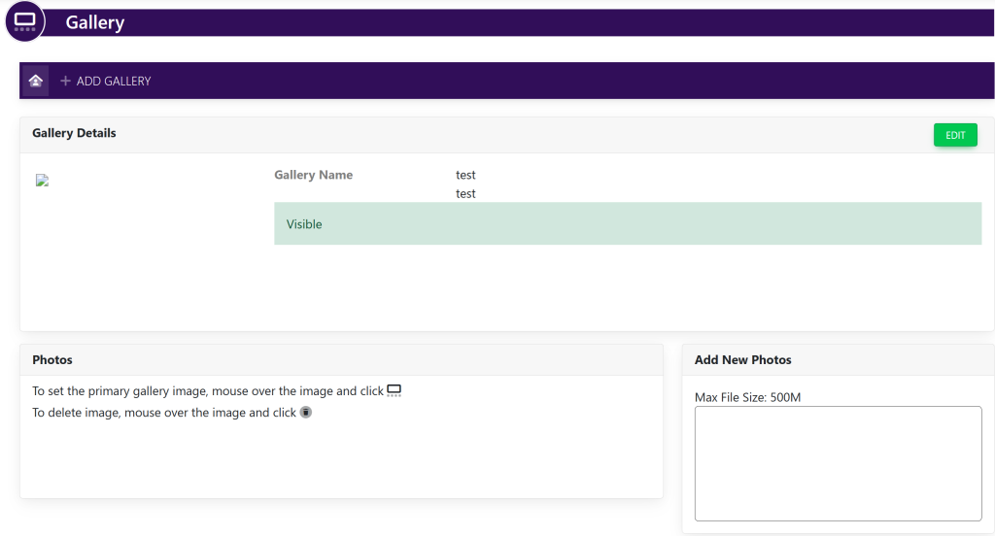This screenshot has height=536, width=995.
Task: Click the plus icon beside ADD GALLERY
Action: click(x=65, y=82)
